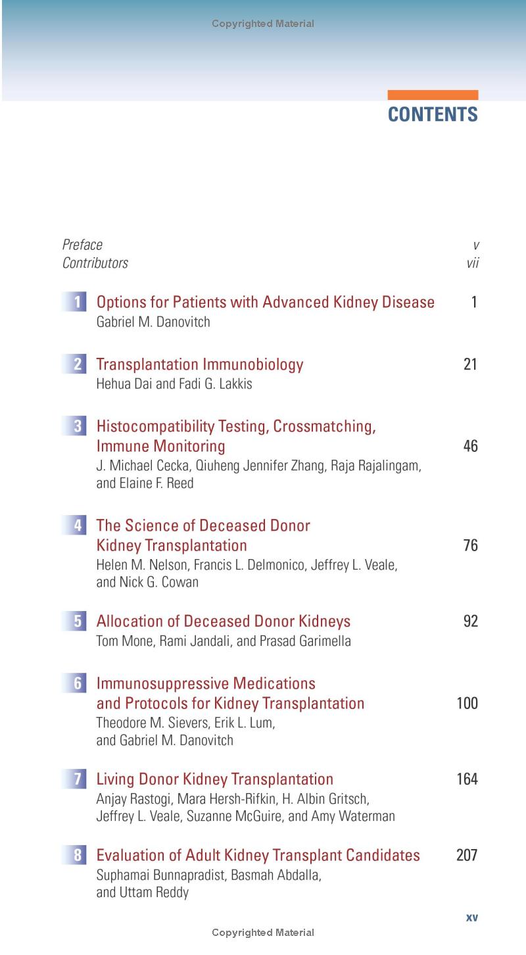
Task: Click page number 76 for chapter 4
Action: tap(470, 546)
